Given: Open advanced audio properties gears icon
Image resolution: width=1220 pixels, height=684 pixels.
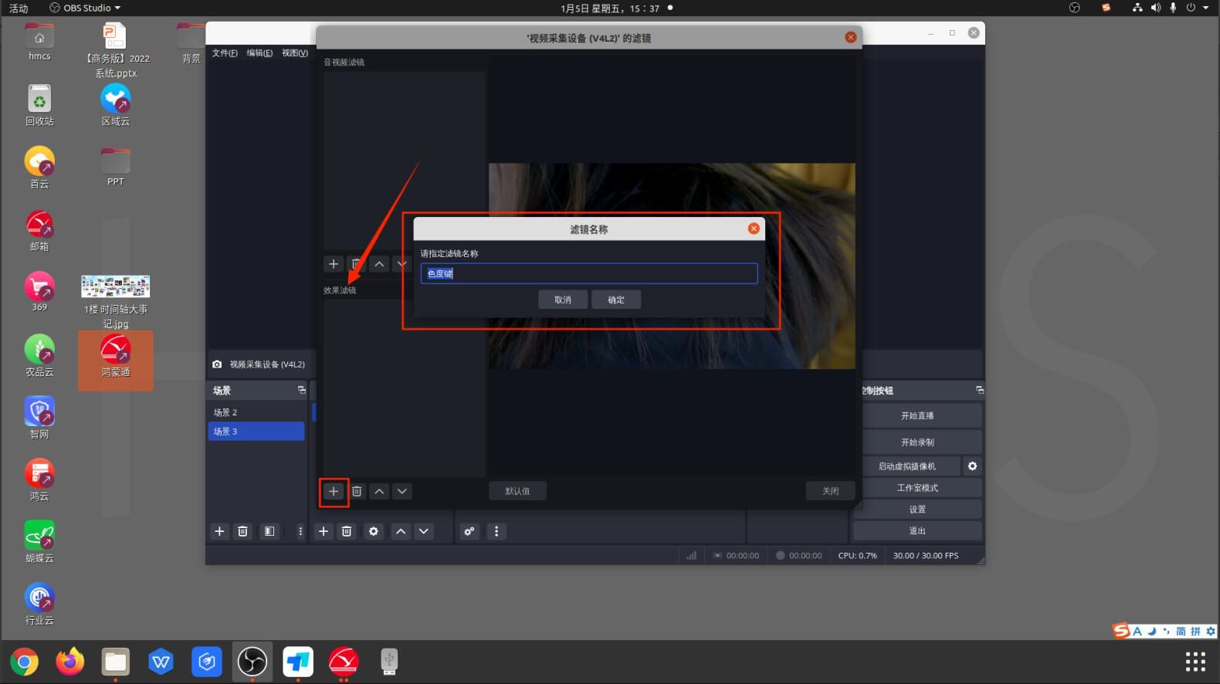Looking at the screenshot, I should click(x=469, y=532).
